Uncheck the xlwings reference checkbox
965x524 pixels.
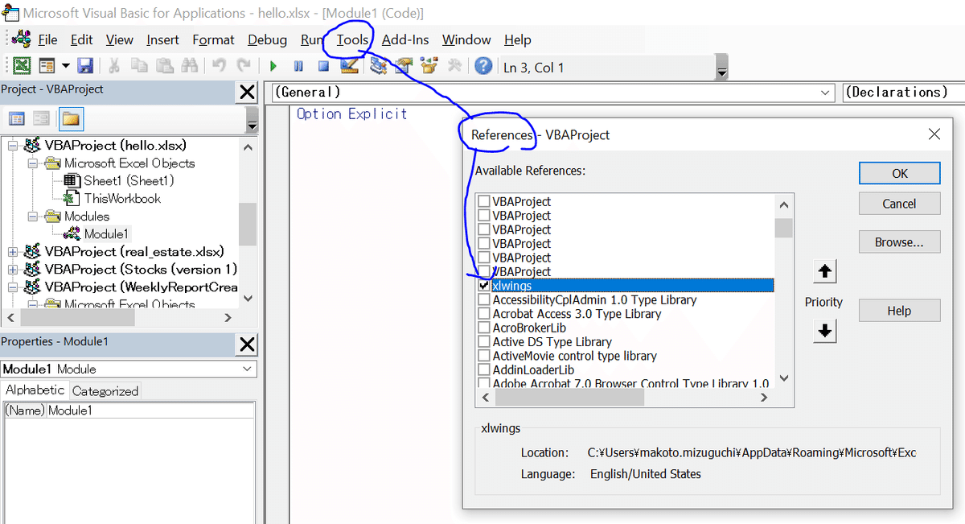coord(483,285)
